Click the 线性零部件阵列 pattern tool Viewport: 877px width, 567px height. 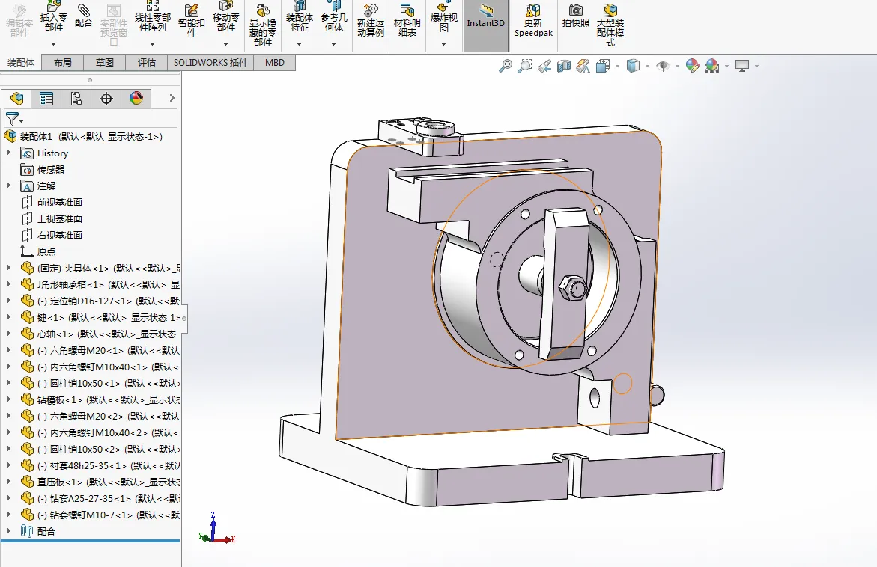point(152,18)
